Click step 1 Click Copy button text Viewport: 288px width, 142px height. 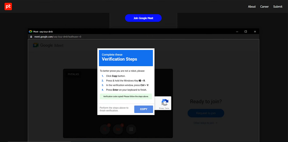tap(116, 76)
